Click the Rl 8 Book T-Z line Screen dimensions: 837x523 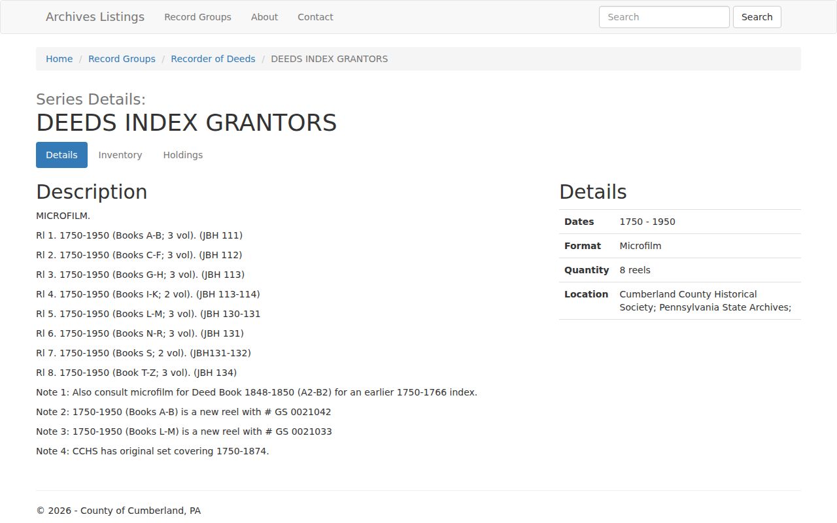[136, 373]
